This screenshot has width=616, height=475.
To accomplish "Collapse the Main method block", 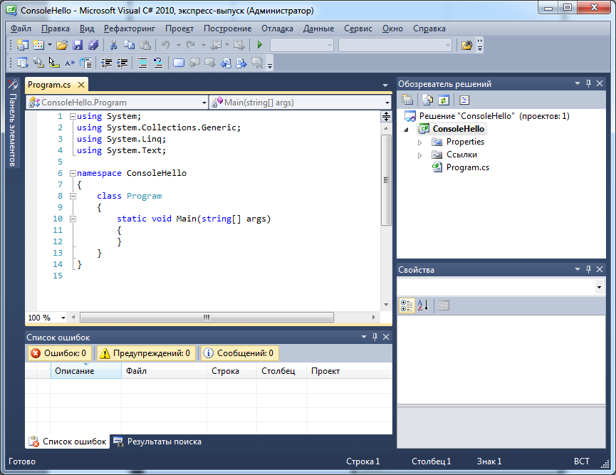I will [x=73, y=219].
